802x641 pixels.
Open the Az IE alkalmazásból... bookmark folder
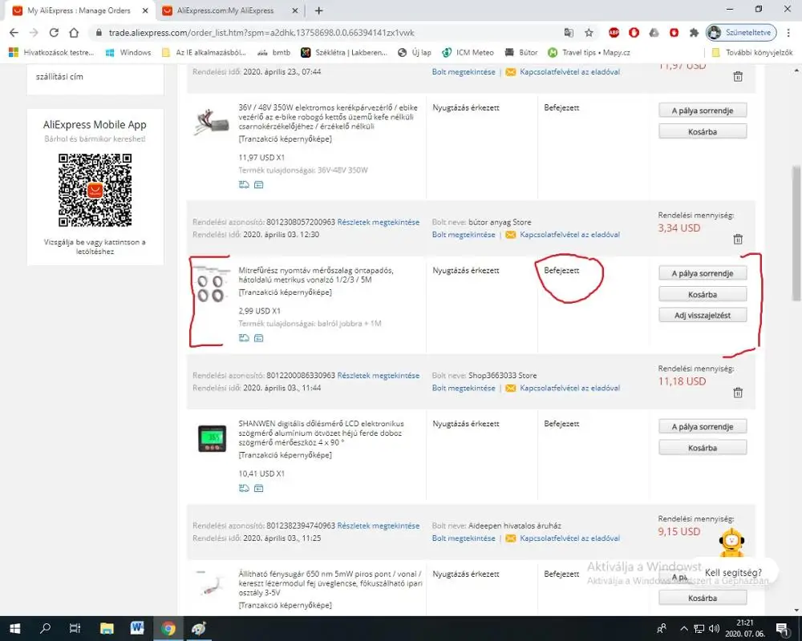coord(204,52)
